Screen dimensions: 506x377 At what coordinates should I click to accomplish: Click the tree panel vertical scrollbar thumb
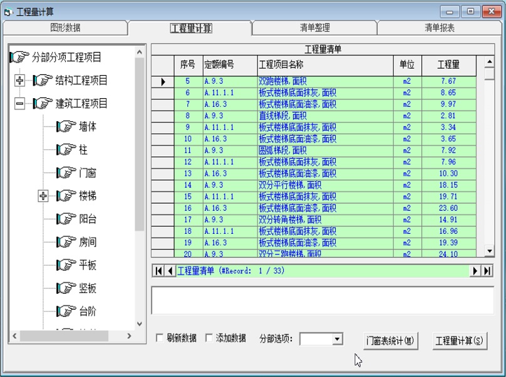140,144
